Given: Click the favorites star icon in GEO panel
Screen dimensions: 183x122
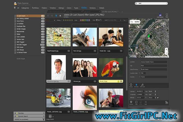Looking at the screenshot, I should click(x=136, y=85).
